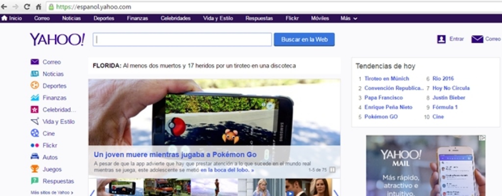This screenshot has height=196, width=502.
Task: Expand the Más dropdown in top navigation
Action: tap(349, 18)
